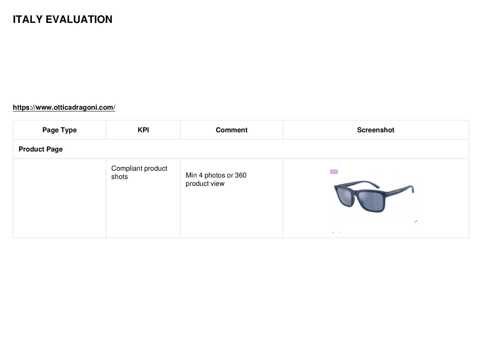Click empty Page Type cell below Product Page
The width and height of the screenshot is (482, 341).
click(x=60, y=198)
